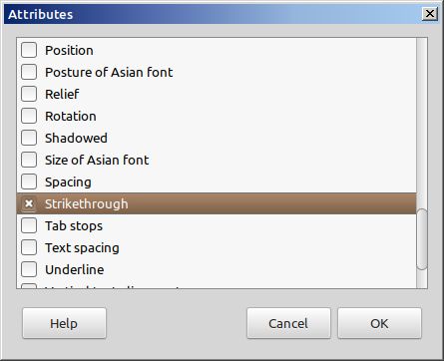Select the highlighted Strikethrough row text
Screen dimensions: 444x361
click(87, 204)
